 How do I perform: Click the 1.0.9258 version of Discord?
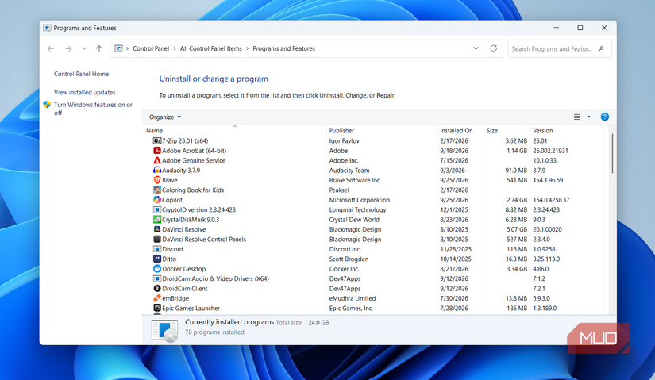click(544, 249)
